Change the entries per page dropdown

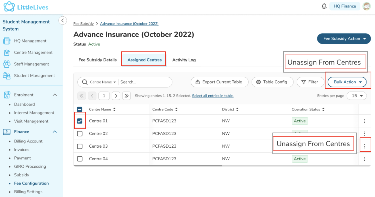point(357,96)
